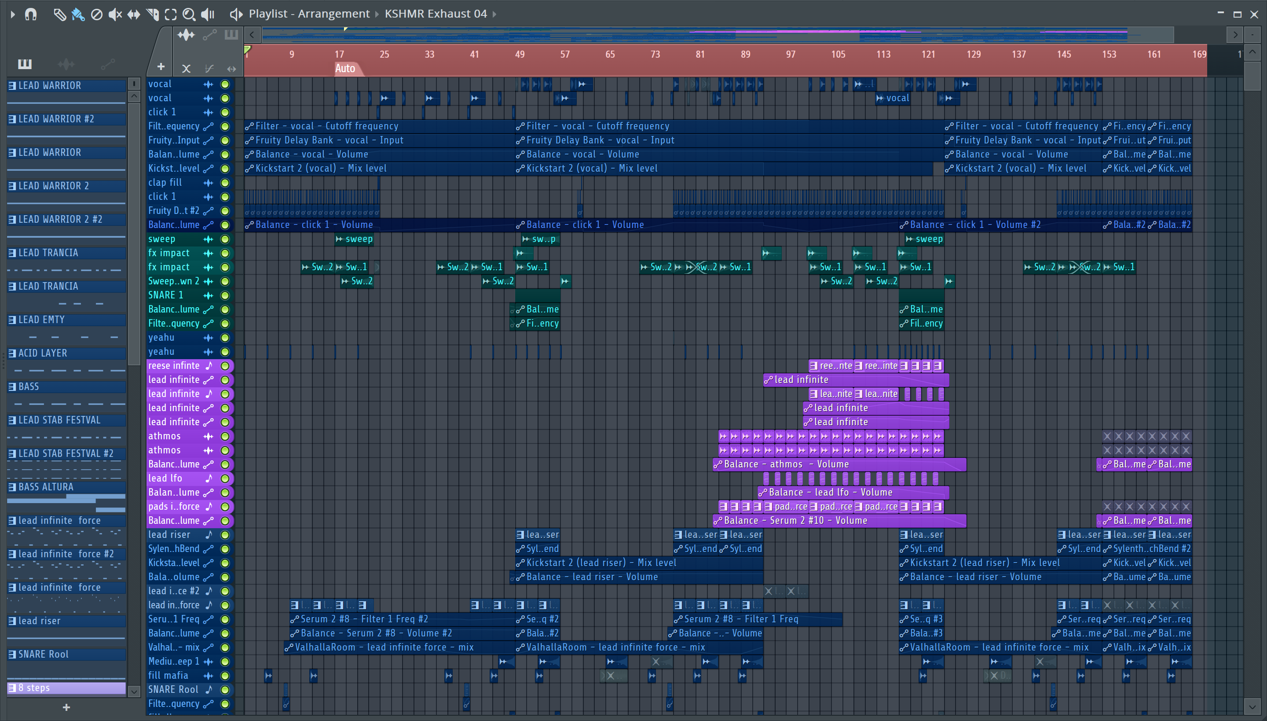The height and width of the screenshot is (721, 1267).
Task: Select the Slice tool
Action: point(152,14)
